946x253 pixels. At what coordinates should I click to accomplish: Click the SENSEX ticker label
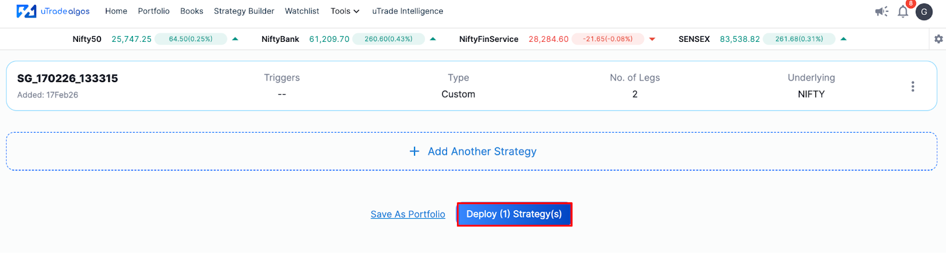[694, 39]
